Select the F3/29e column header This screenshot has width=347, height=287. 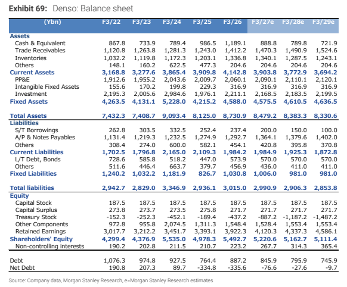(x=323, y=22)
